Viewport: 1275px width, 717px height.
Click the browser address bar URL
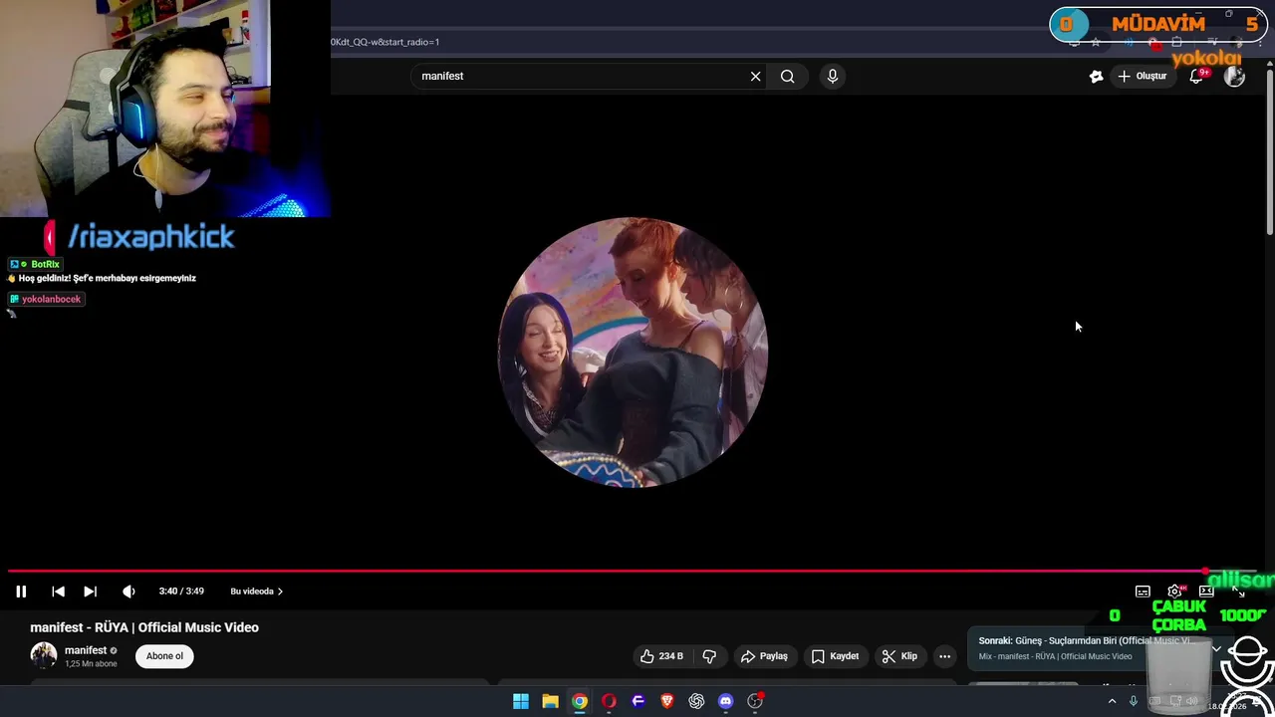click(x=385, y=42)
